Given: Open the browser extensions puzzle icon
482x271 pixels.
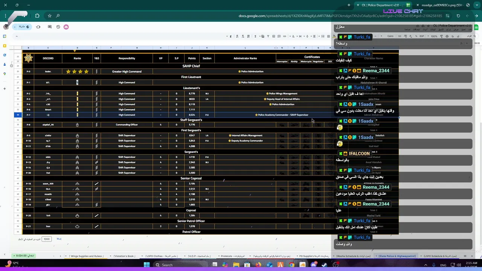Looking at the screenshot, I should [x=37, y=16].
